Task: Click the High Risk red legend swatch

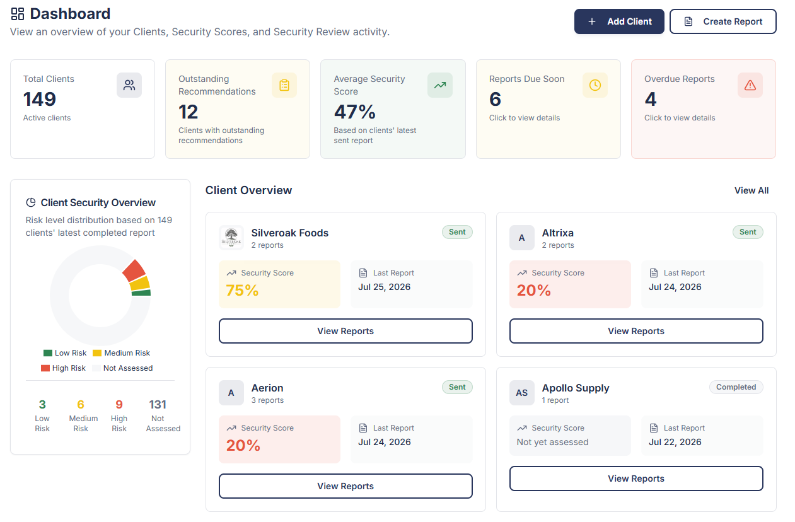Action: tap(45, 368)
